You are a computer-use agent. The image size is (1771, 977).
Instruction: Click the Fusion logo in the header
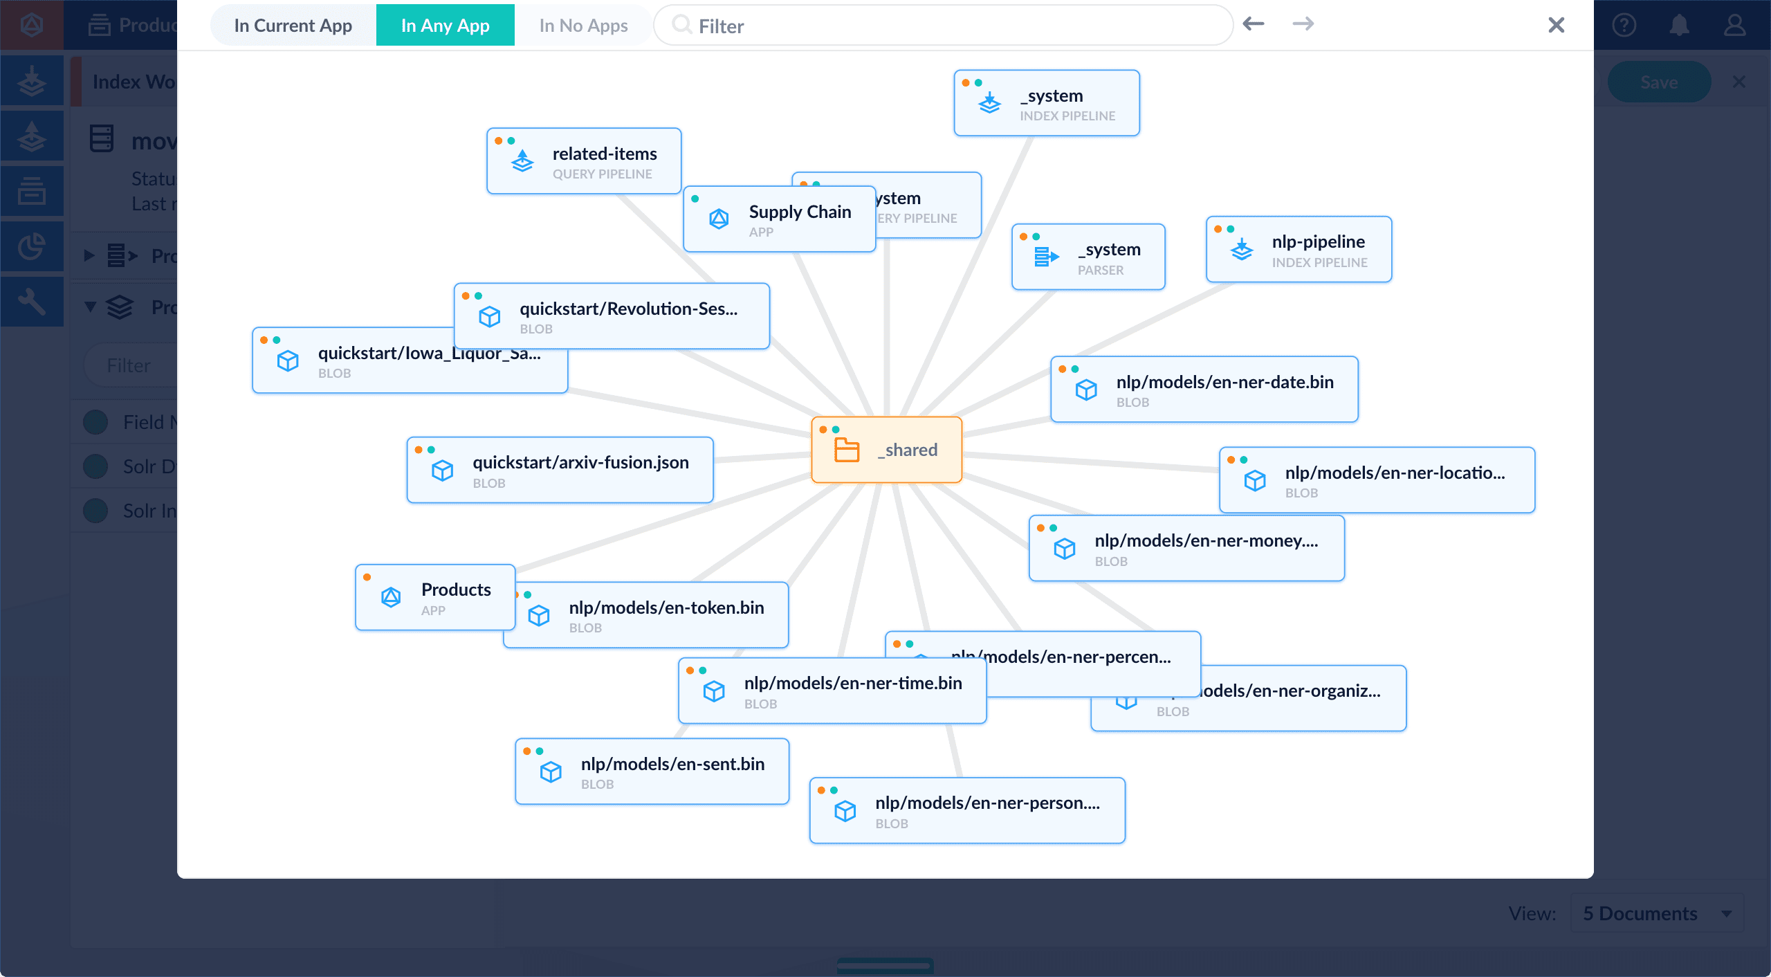(x=32, y=25)
